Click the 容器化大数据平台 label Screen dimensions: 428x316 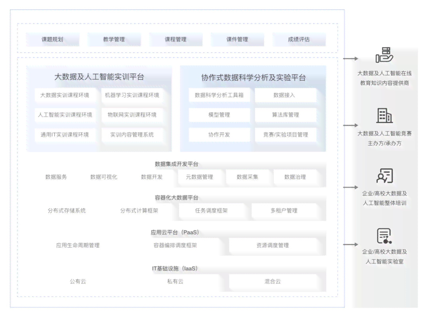pyautogui.click(x=176, y=198)
